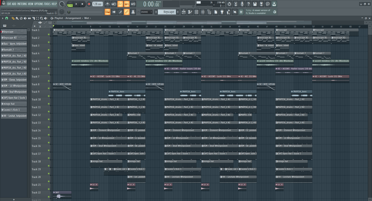Click the Record button

pos(89,4)
